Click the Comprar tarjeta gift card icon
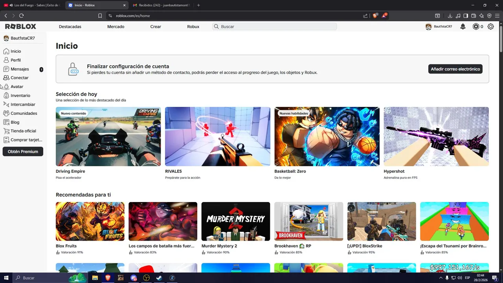 (6, 140)
